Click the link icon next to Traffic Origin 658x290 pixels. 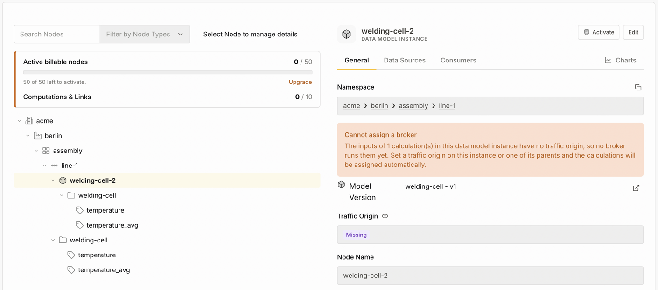pos(385,216)
